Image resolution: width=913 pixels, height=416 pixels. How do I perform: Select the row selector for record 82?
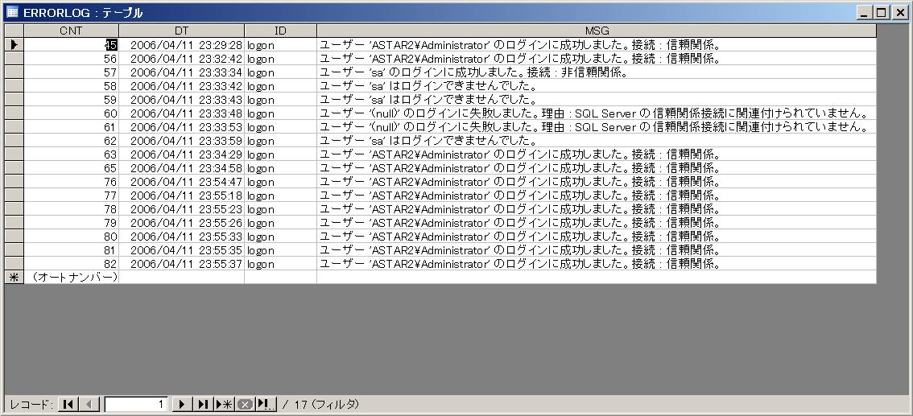point(14,264)
